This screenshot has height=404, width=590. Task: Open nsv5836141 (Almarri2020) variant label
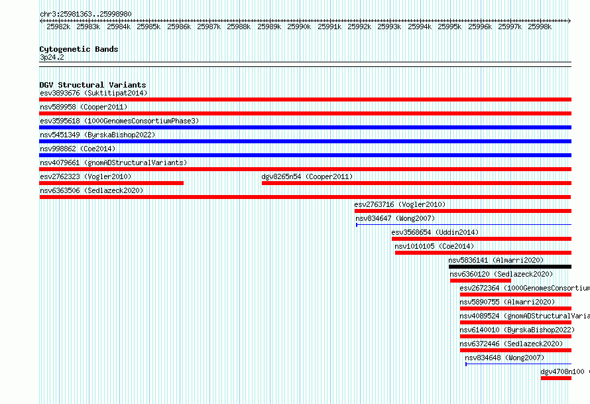tap(496, 260)
